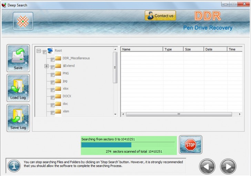This screenshot has width=251, height=176.
Task: Click the Root computer icon
Action: pyautogui.click(x=50, y=50)
